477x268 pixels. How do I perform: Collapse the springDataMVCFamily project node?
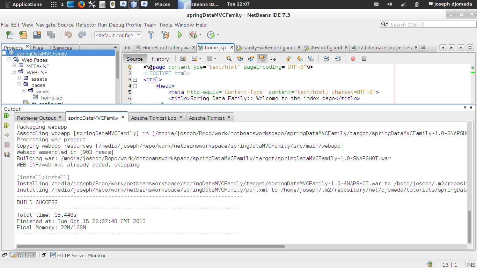pos(4,53)
